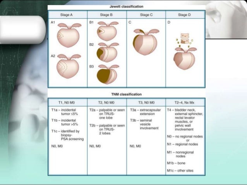The height and width of the screenshot is (185, 247).
Task: Select the A2 prostate illustration
Action: click(x=69, y=66)
